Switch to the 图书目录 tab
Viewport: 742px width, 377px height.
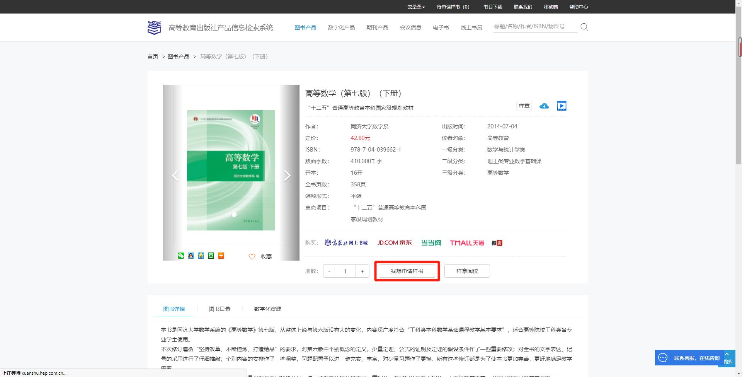[x=220, y=309]
